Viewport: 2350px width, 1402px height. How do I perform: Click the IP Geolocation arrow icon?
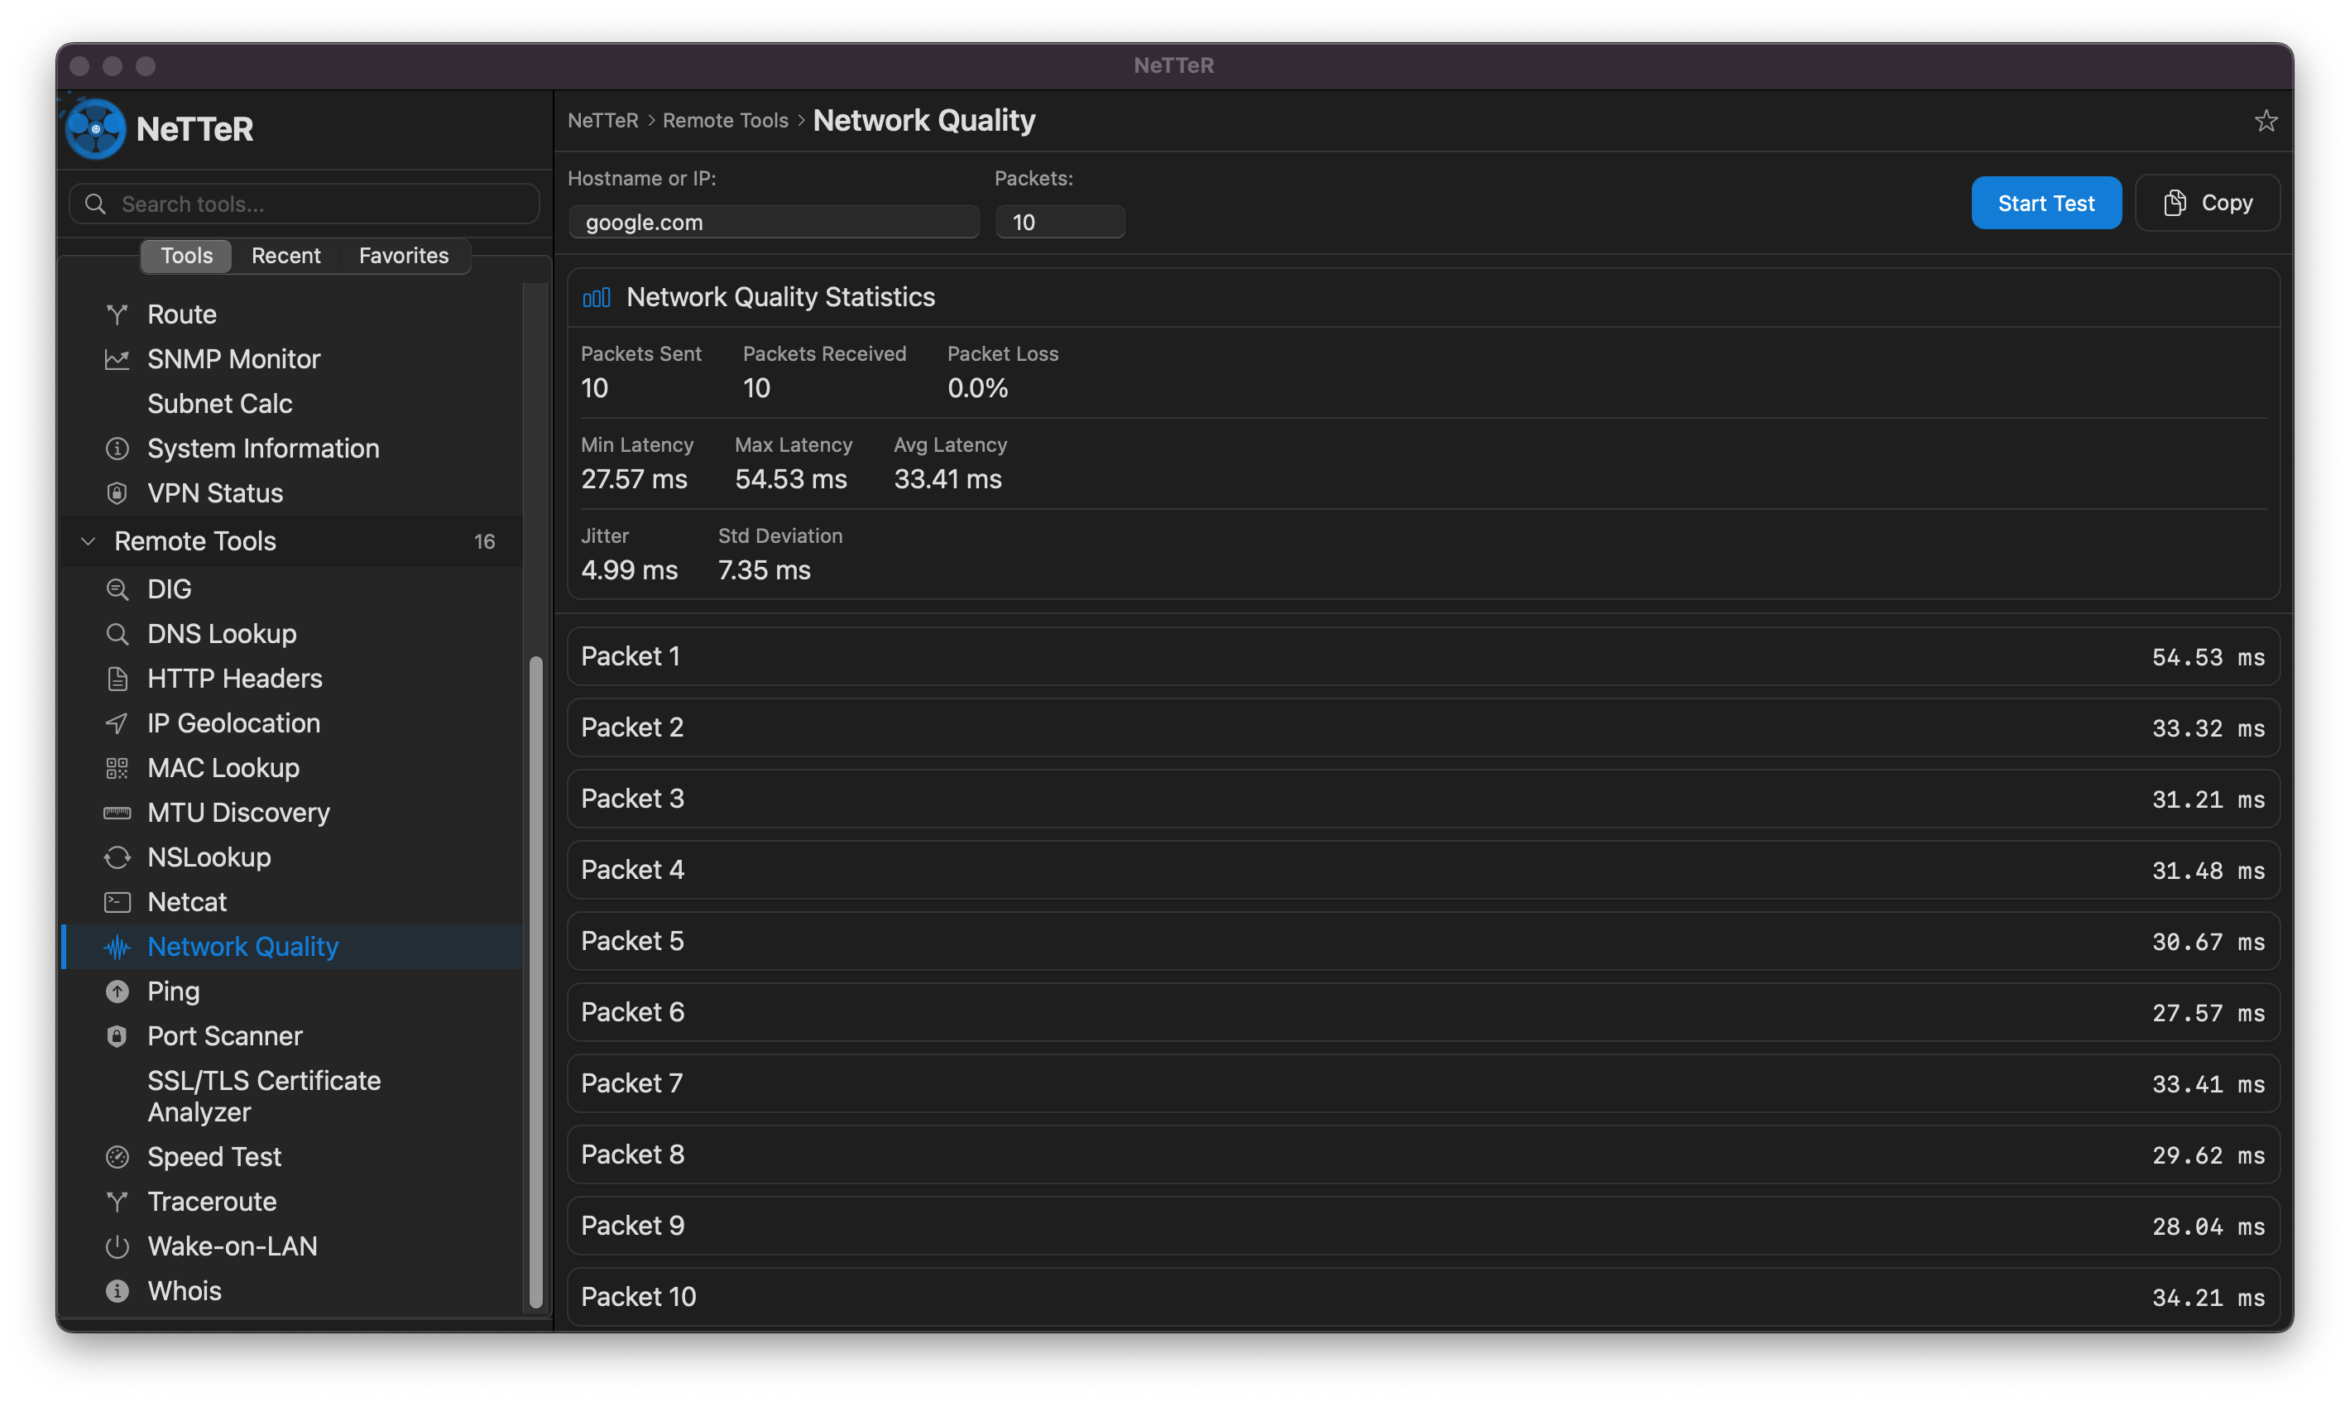(x=117, y=723)
